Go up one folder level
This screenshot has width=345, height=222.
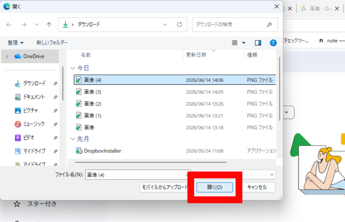point(49,25)
